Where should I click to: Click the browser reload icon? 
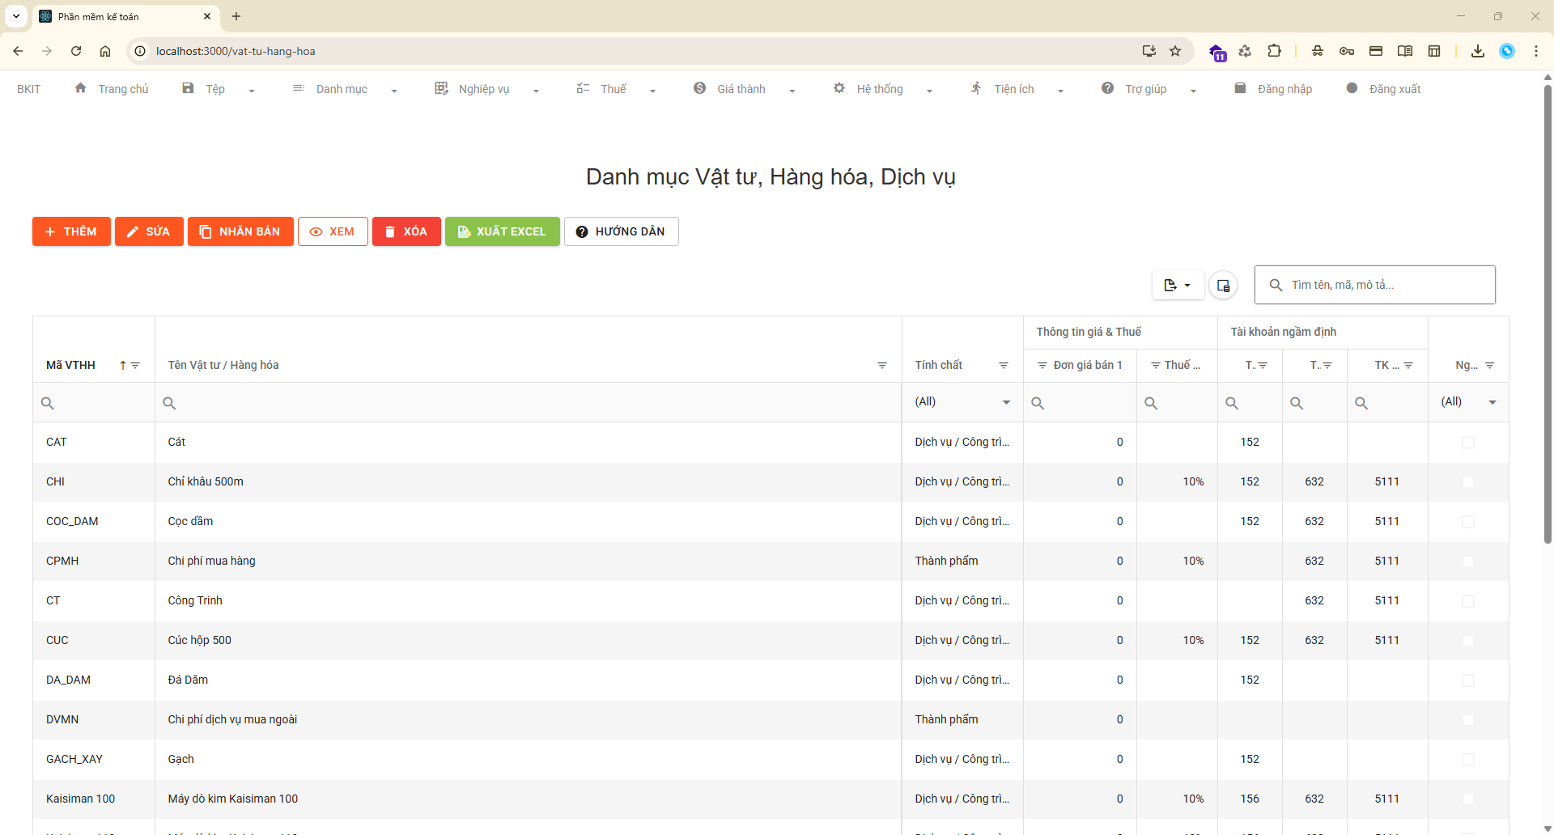point(76,51)
